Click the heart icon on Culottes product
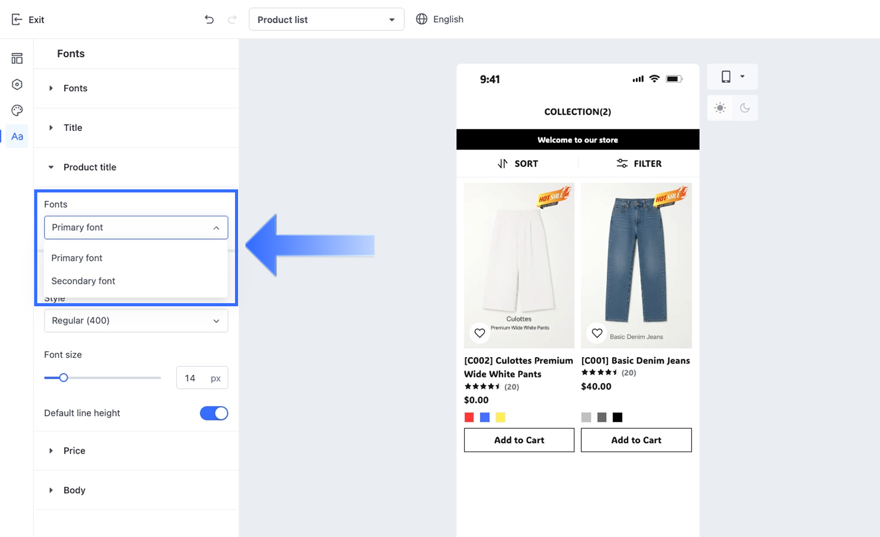 [480, 333]
